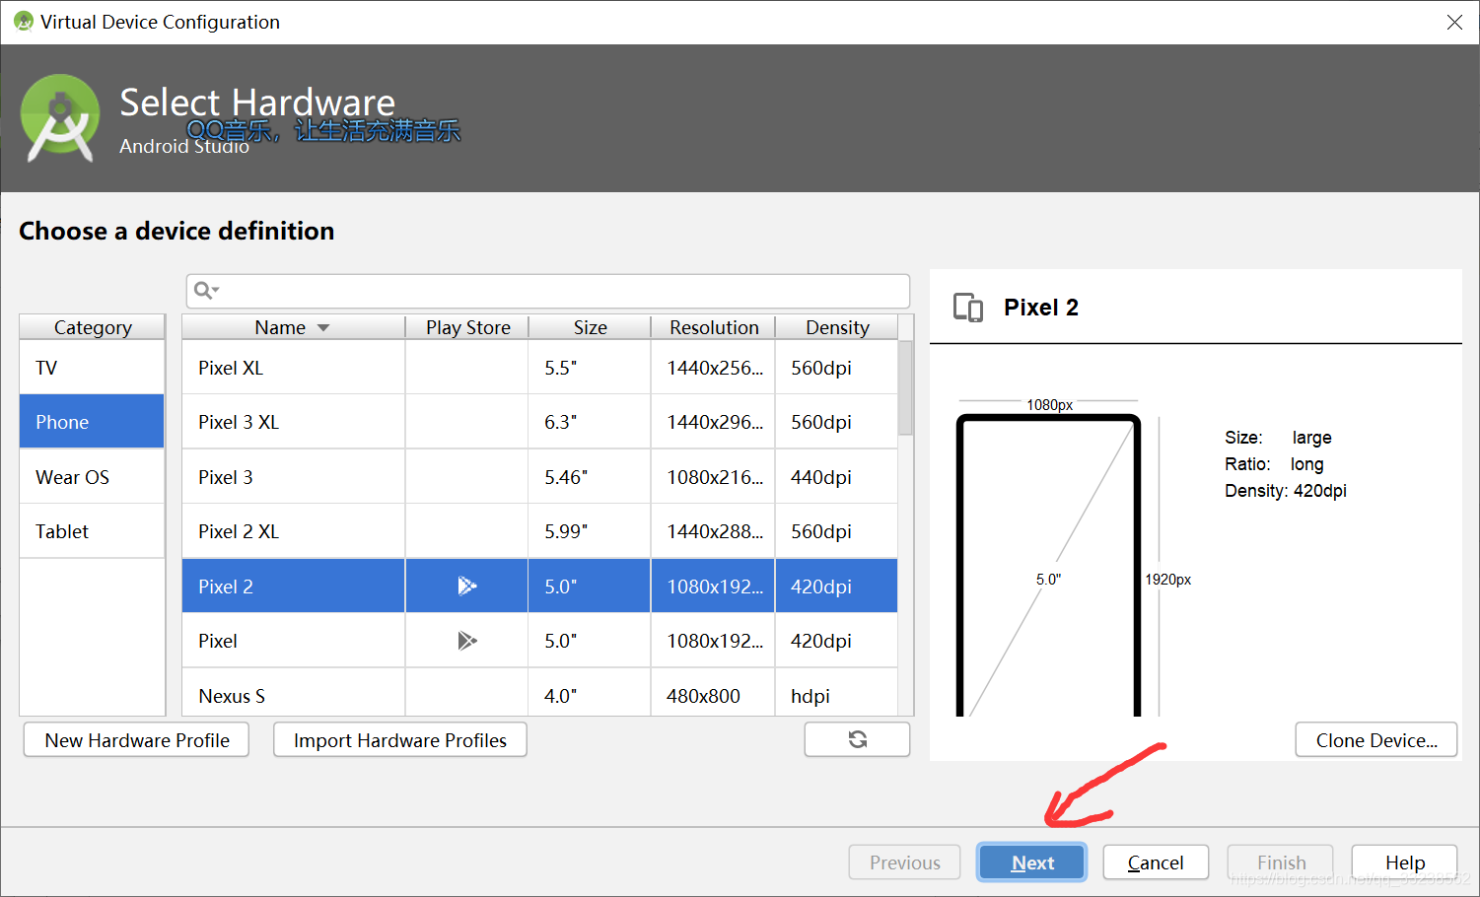The image size is (1480, 897).
Task: Click the Category column header
Action: pos(93,327)
